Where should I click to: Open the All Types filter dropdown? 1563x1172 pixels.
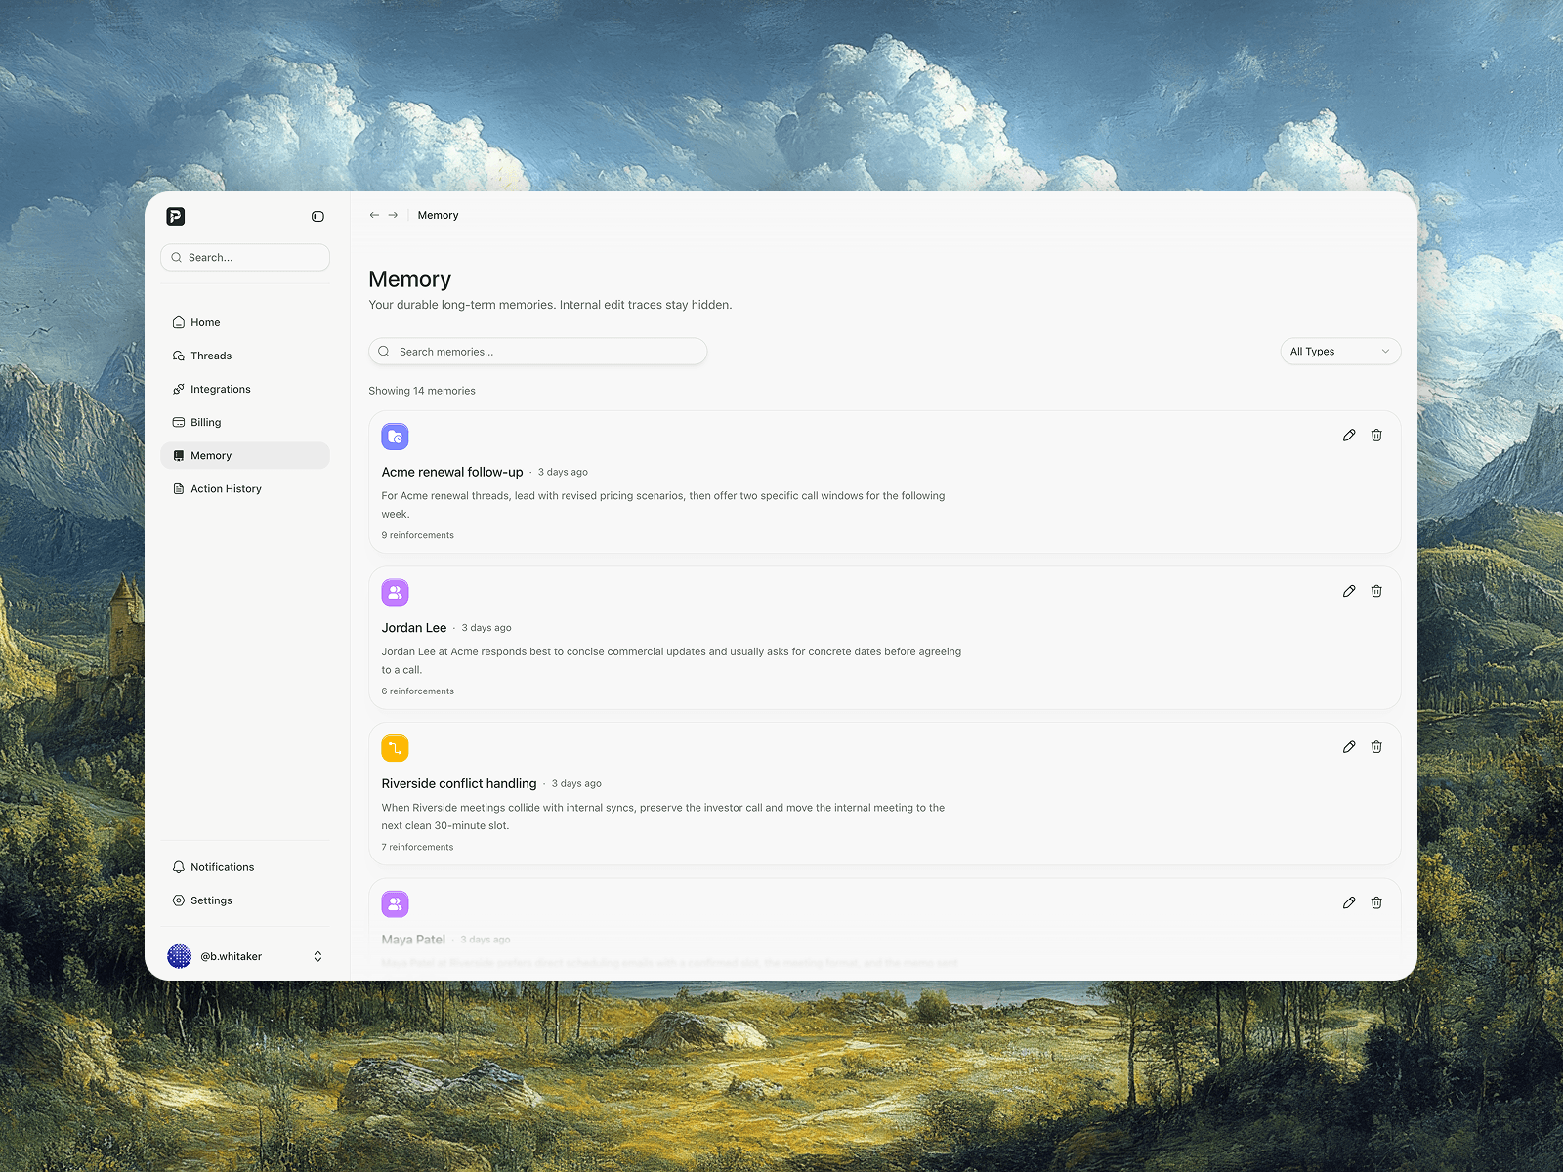(1340, 352)
